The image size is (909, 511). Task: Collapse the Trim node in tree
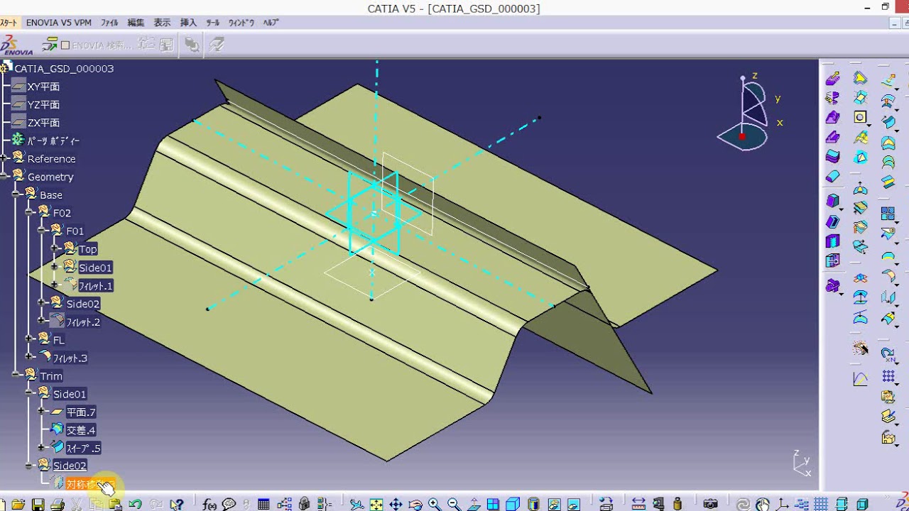(16, 376)
